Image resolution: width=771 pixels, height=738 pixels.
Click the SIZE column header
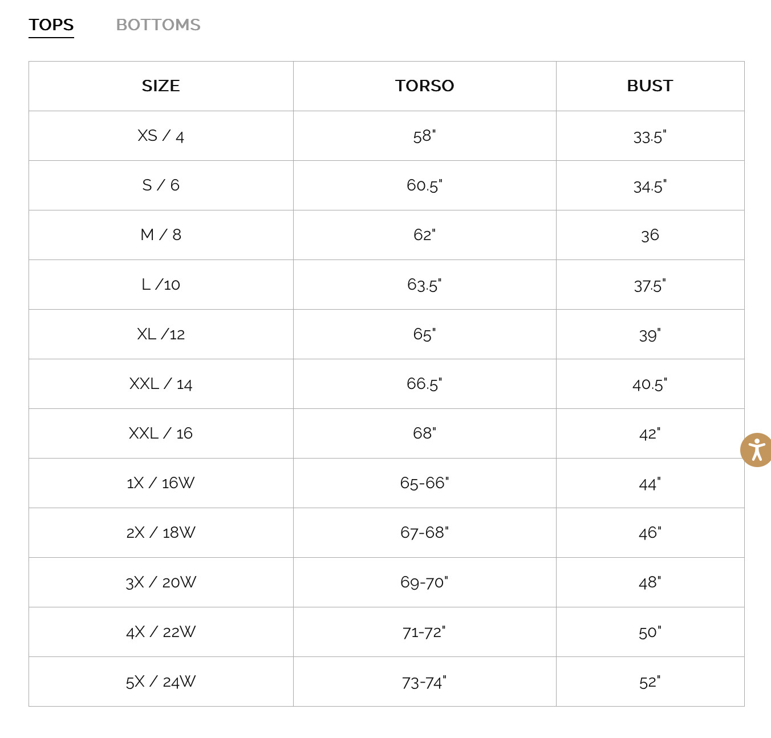click(x=161, y=86)
